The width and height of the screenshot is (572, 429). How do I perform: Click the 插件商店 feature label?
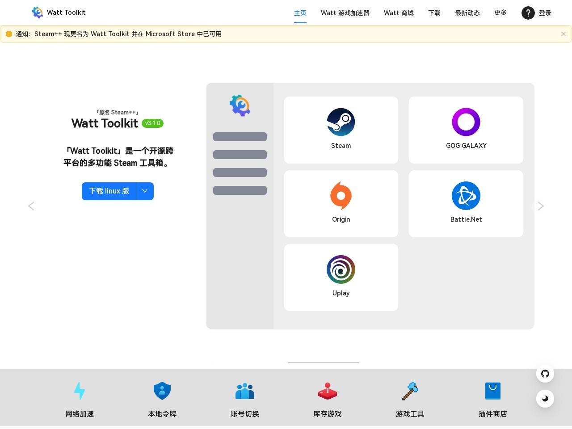point(493,414)
